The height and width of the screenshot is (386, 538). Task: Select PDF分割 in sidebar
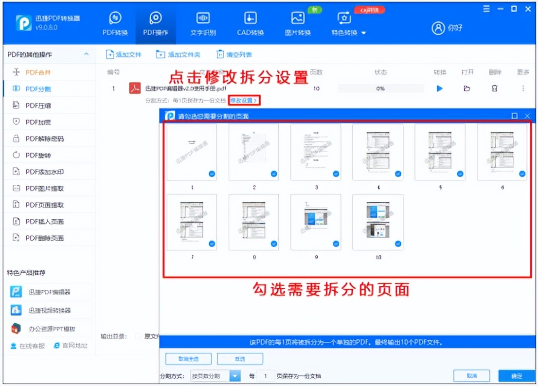point(49,89)
